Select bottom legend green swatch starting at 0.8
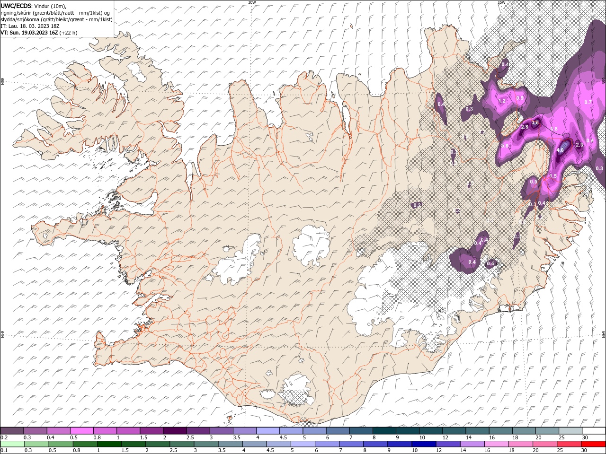The width and height of the screenshot is (606, 454). point(85,444)
